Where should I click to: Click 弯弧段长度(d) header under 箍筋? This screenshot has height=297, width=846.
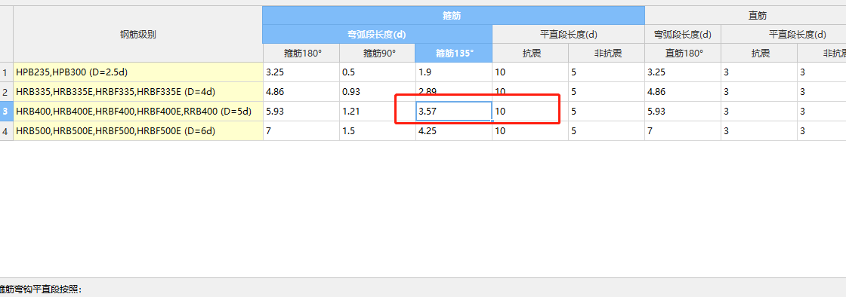(x=377, y=35)
